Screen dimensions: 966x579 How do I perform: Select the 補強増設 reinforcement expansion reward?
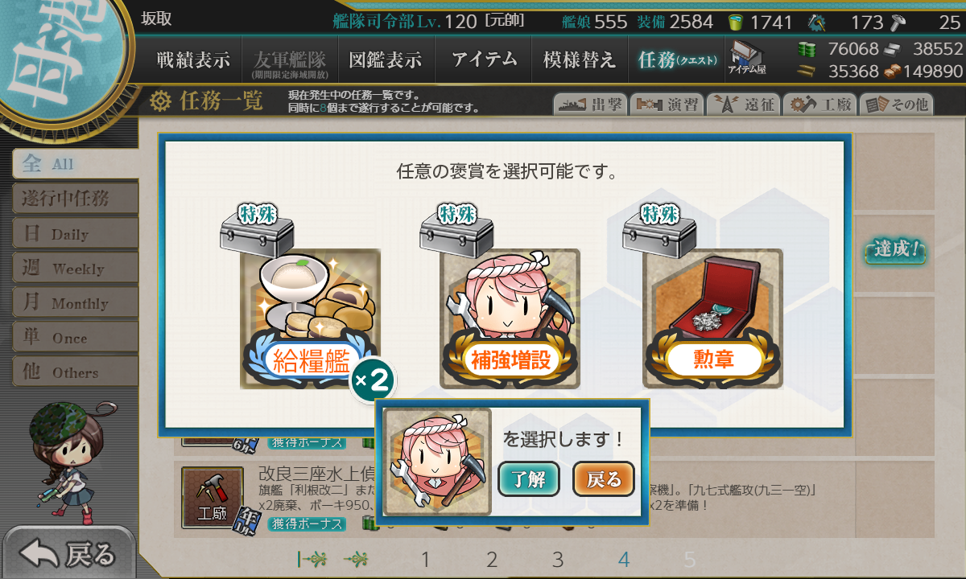(x=510, y=319)
